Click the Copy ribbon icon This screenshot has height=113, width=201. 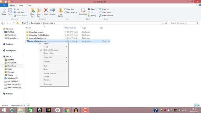click(x=4, y=12)
